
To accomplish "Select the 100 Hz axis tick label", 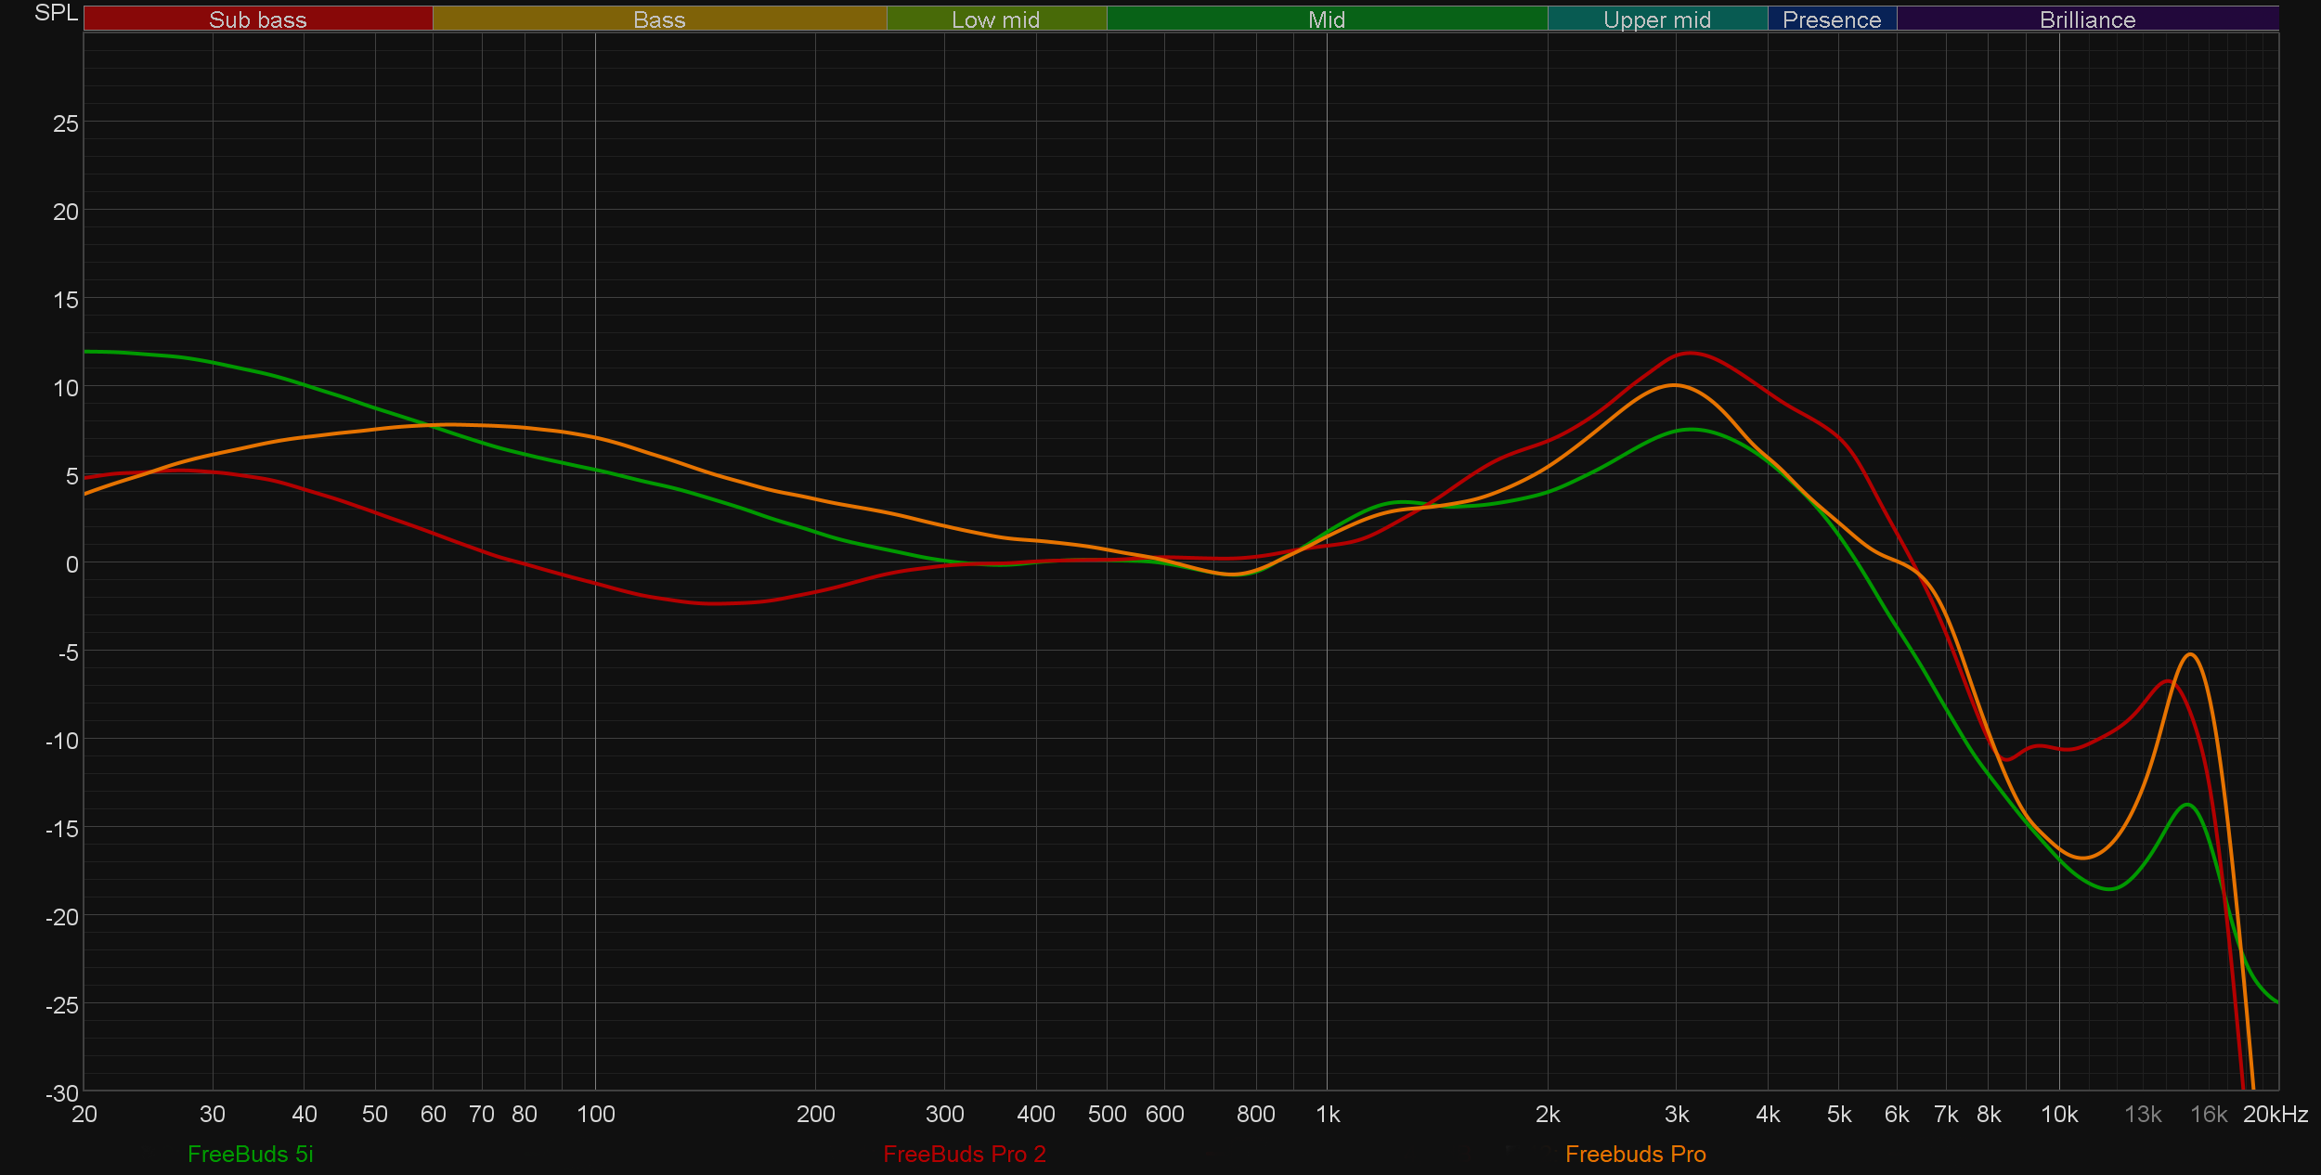I will click(595, 1114).
